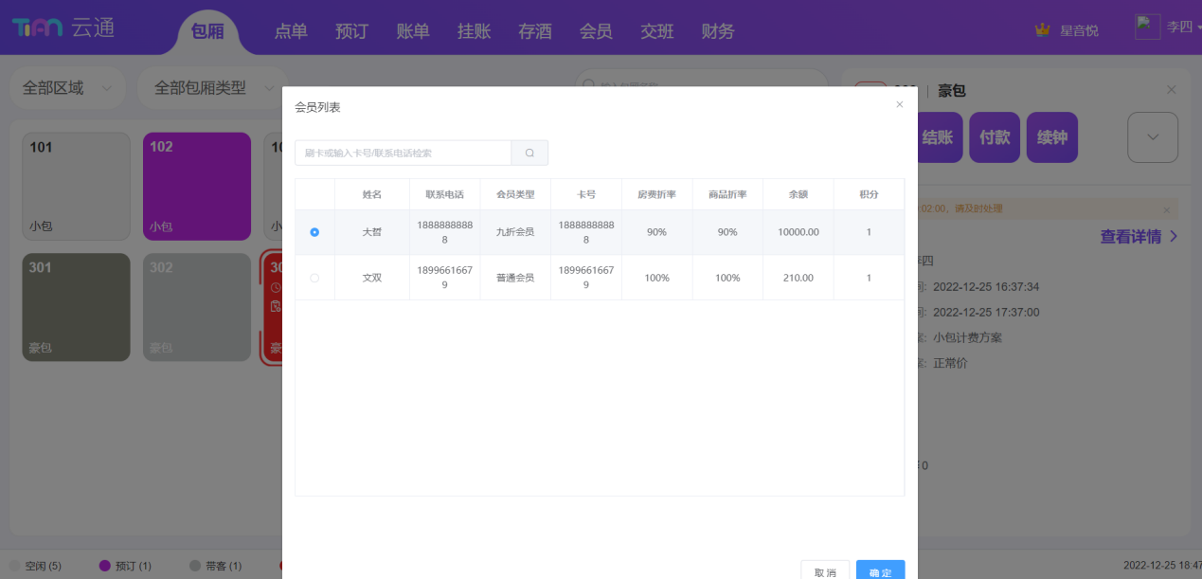The image size is (1202, 579).
Task: Go to the 预订 section
Action: click(351, 31)
